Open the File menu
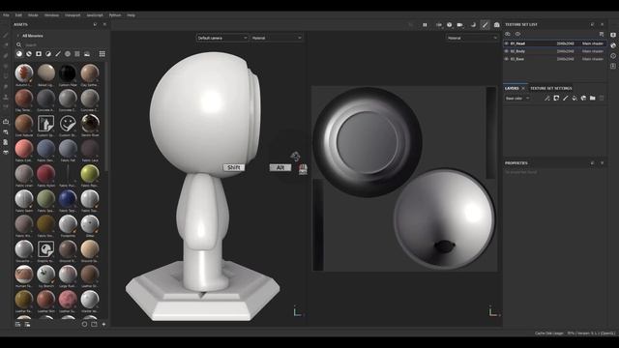Viewport: 619px width, 348px height. pos(6,15)
